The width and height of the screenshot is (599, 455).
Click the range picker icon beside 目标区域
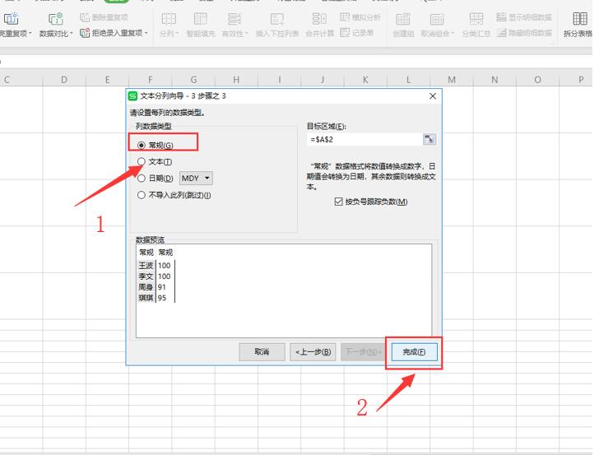point(430,139)
